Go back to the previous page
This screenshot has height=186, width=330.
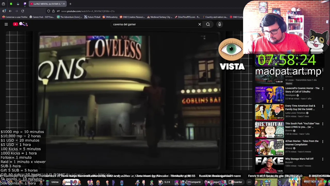[10, 11]
